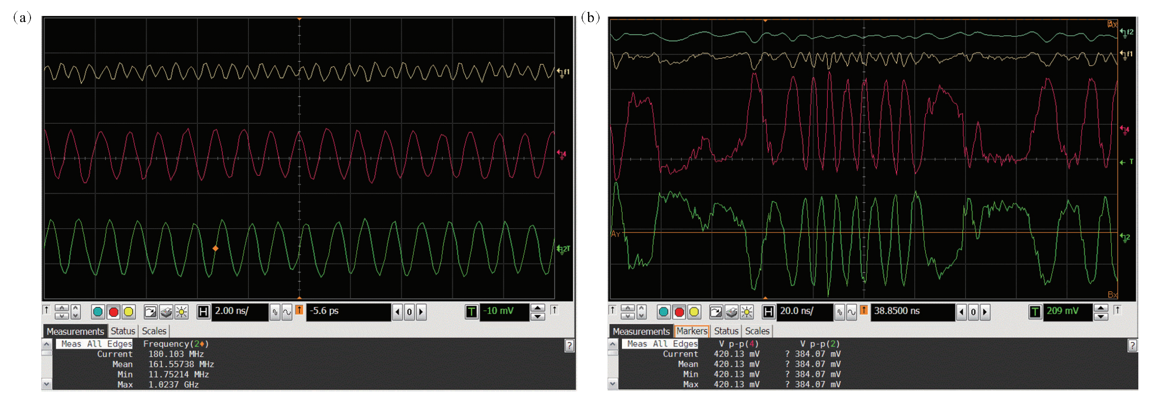Toggle the orange delay reference arrow in panel (b)
This screenshot has height=406, width=1154.
(x=864, y=310)
